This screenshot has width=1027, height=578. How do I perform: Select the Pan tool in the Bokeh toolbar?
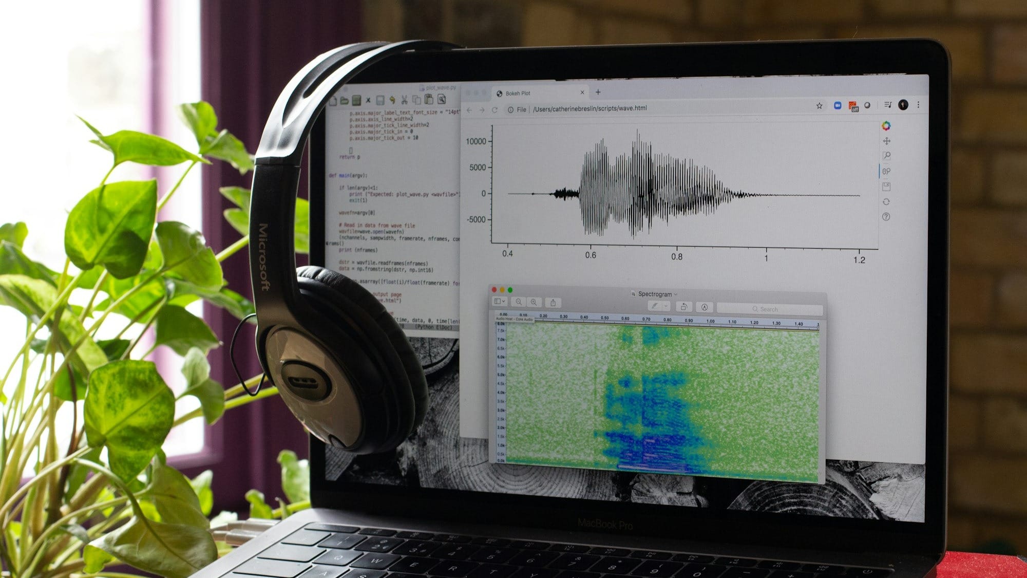pyautogui.click(x=887, y=141)
